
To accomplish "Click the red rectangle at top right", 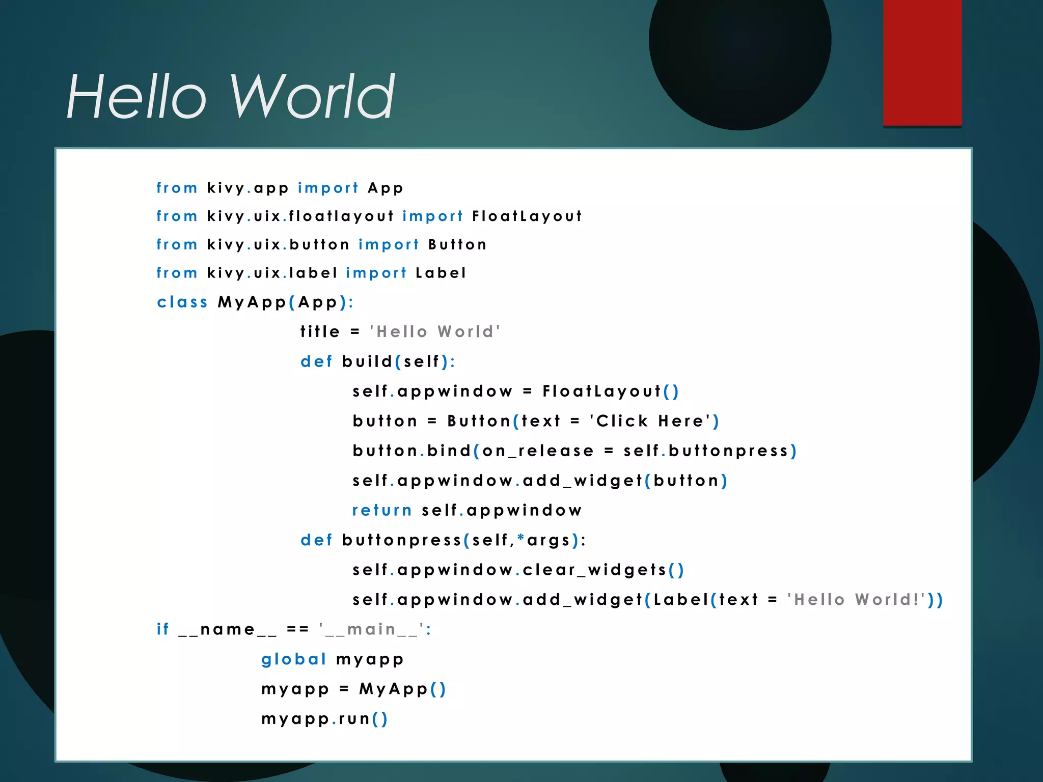I will (x=922, y=62).
